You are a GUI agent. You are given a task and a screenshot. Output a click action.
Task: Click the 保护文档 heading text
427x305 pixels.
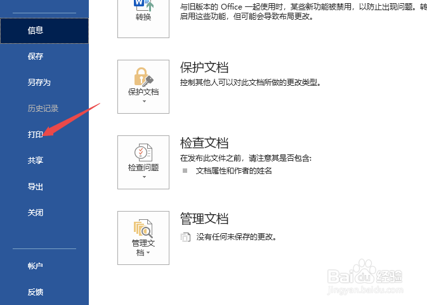tap(204, 67)
